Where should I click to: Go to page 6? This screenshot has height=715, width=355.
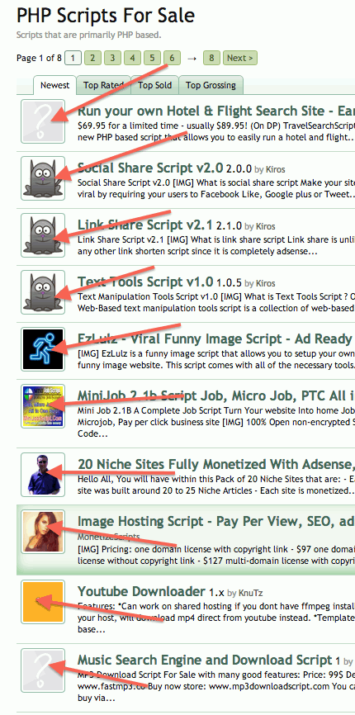point(172,58)
